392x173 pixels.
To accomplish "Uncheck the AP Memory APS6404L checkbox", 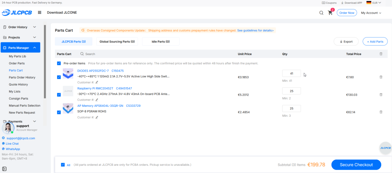I will click(59, 112).
